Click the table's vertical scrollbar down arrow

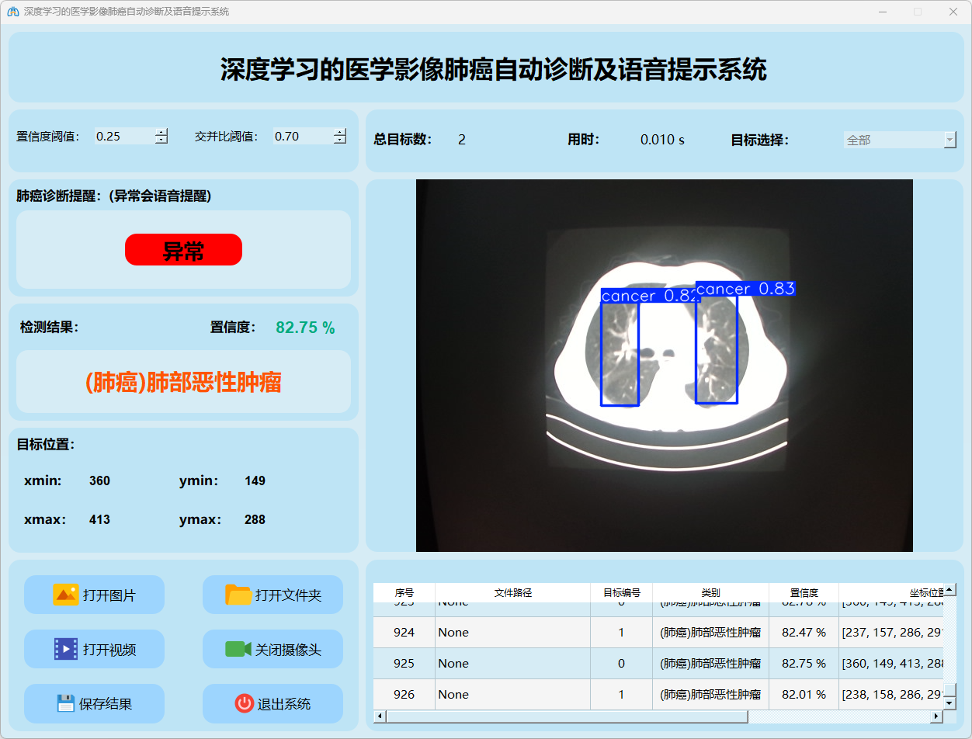click(949, 703)
